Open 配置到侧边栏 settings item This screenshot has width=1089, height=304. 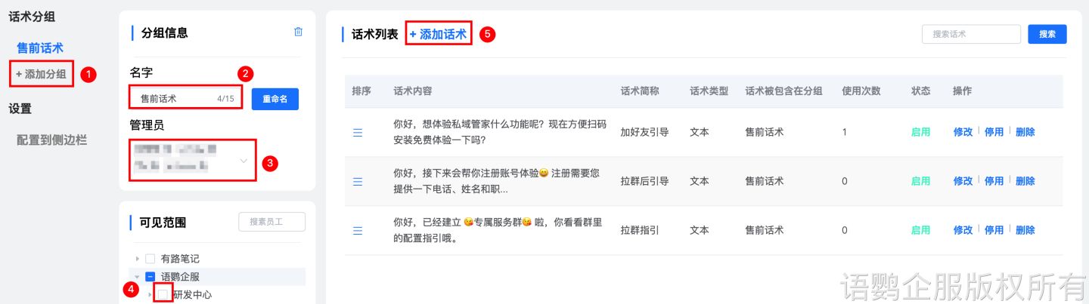(51, 140)
